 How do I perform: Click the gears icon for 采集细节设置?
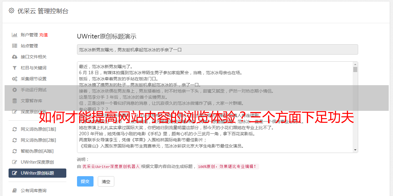tap(14, 79)
